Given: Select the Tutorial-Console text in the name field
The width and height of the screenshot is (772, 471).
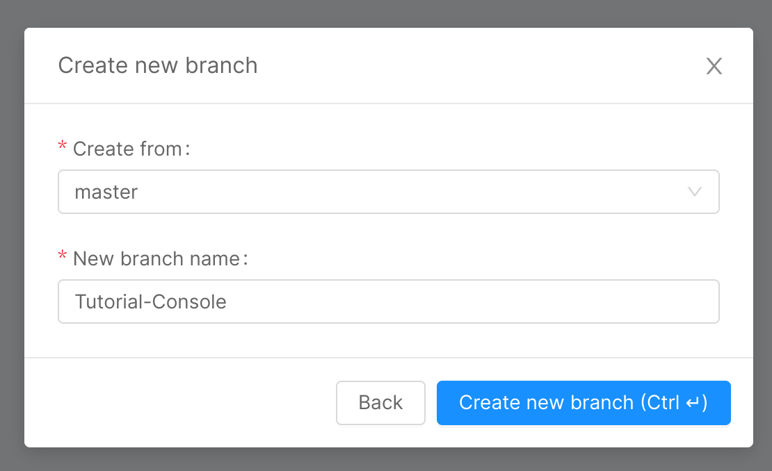Looking at the screenshot, I should (x=150, y=301).
